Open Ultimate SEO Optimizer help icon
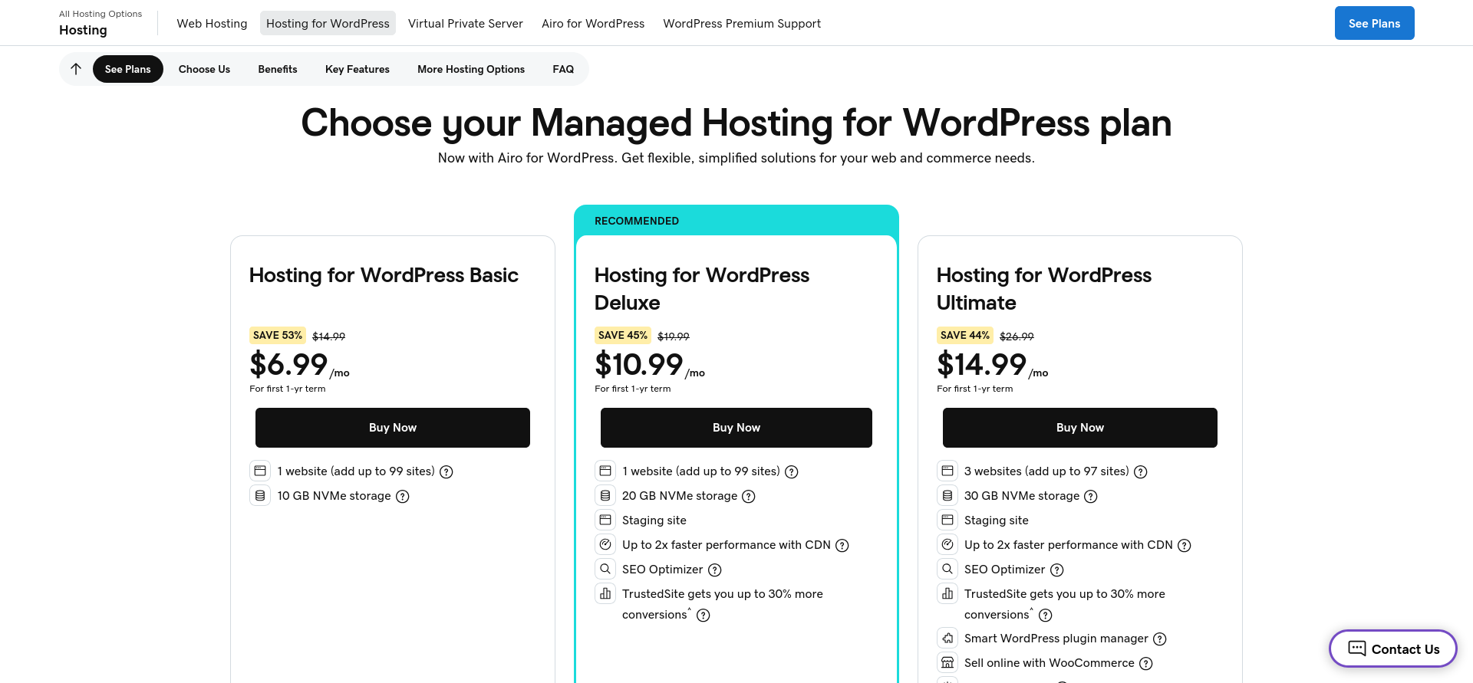1473x683 pixels. [x=1057, y=570]
